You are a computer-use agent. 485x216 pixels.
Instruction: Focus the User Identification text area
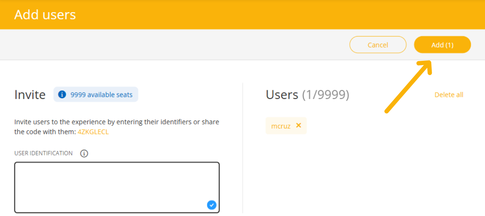[x=117, y=186]
